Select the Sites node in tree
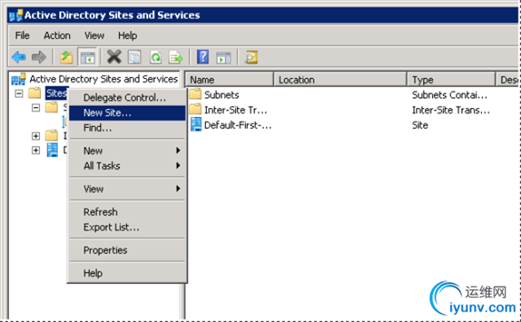Screen dimensions: 521x322 tap(57, 93)
